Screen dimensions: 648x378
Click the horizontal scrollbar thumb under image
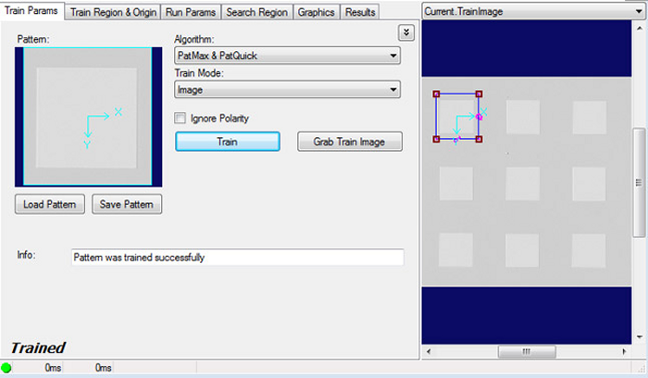pos(526,352)
